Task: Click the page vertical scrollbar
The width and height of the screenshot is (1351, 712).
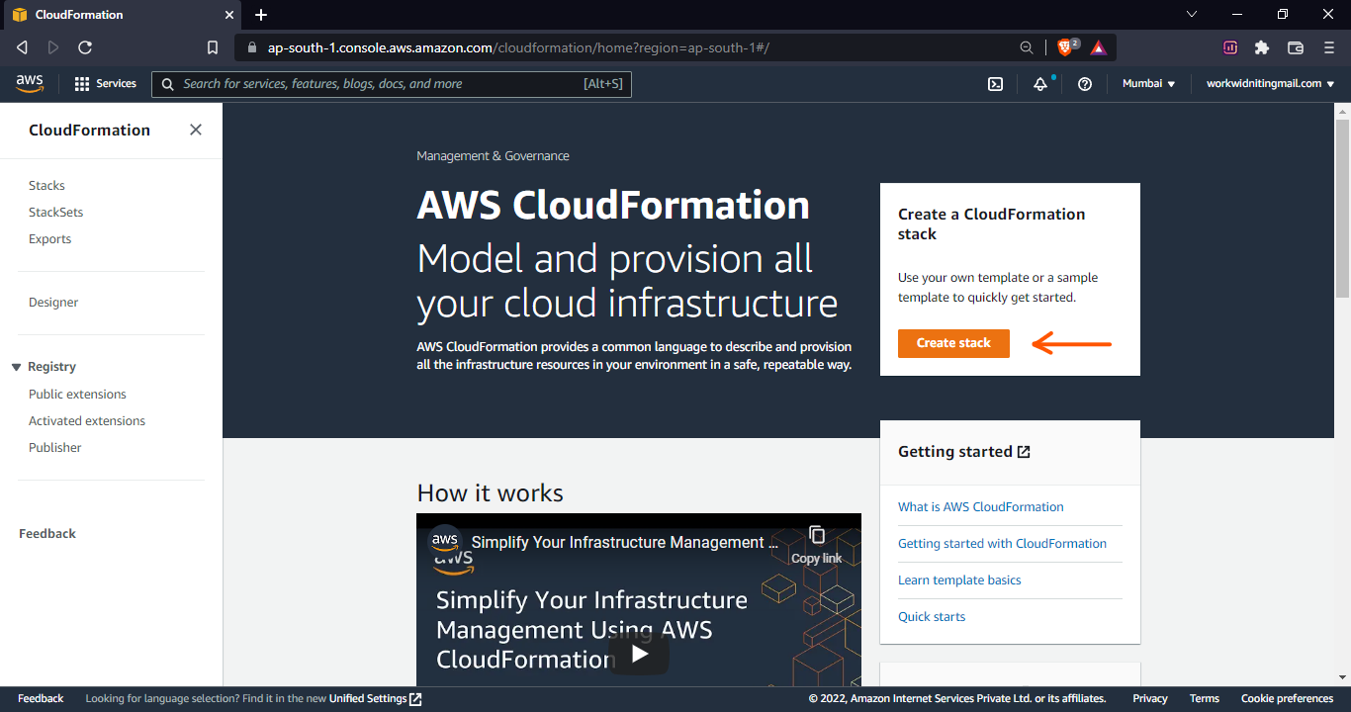Action: pyautogui.click(x=1342, y=208)
